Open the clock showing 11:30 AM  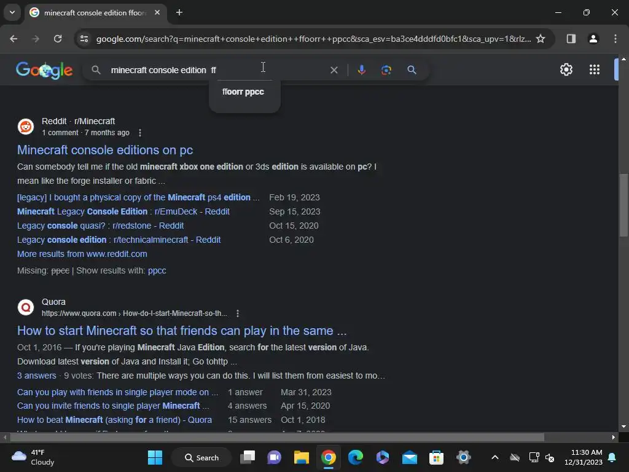(x=584, y=457)
